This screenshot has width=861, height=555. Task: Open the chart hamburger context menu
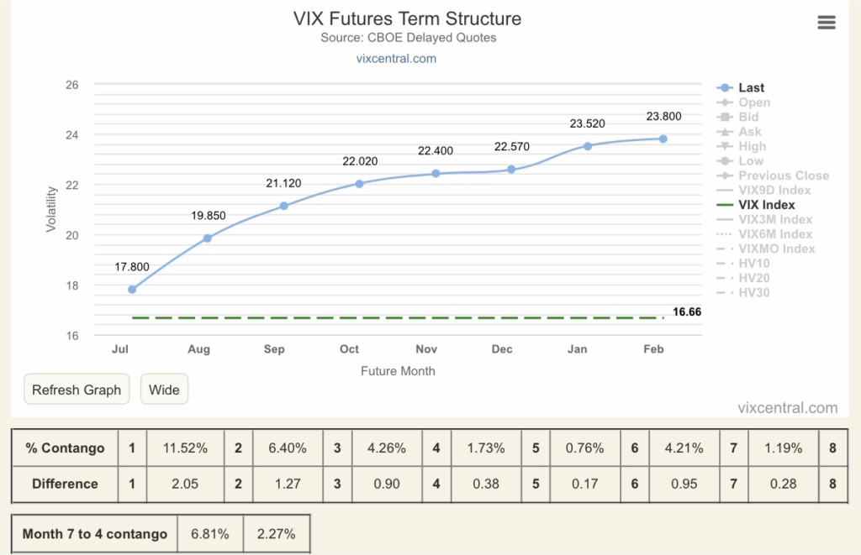point(827,23)
